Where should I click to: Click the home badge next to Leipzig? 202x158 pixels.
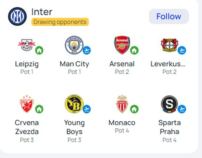click(x=39, y=50)
